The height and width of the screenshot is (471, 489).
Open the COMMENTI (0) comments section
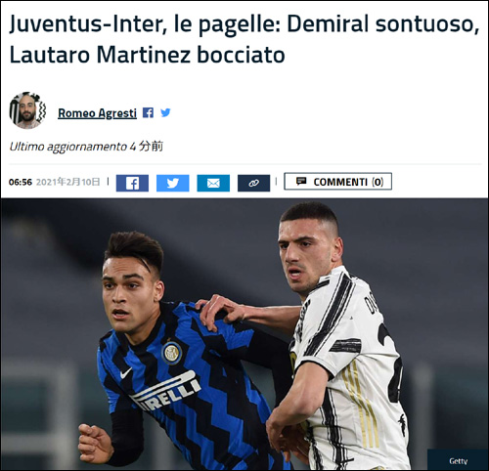pyautogui.click(x=338, y=182)
